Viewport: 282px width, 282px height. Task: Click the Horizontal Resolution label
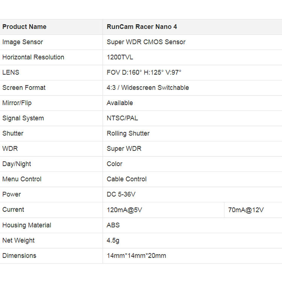pos(33,57)
